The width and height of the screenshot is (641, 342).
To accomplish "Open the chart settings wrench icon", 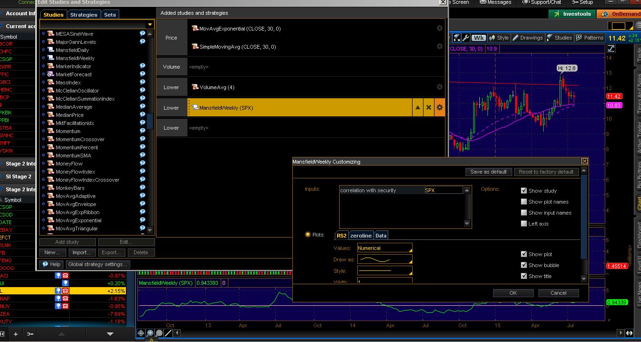I will (466, 38).
